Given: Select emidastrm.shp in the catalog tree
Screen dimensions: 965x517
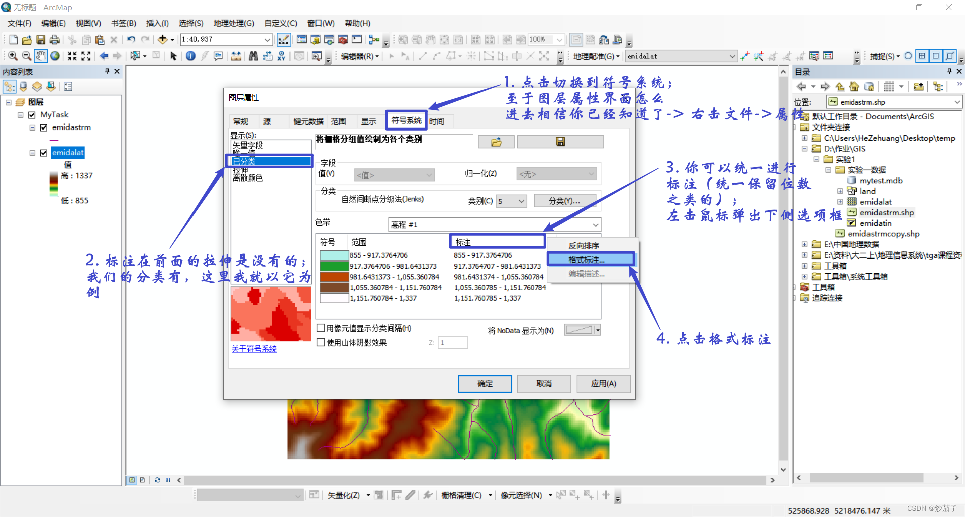Looking at the screenshot, I should 887,213.
